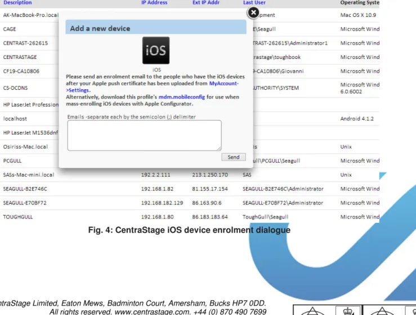
Task: Focus the Emails text area
Action: tap(144, 135)
